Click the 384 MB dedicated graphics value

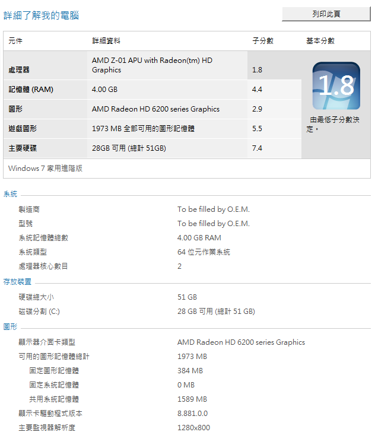click(190, 370)
